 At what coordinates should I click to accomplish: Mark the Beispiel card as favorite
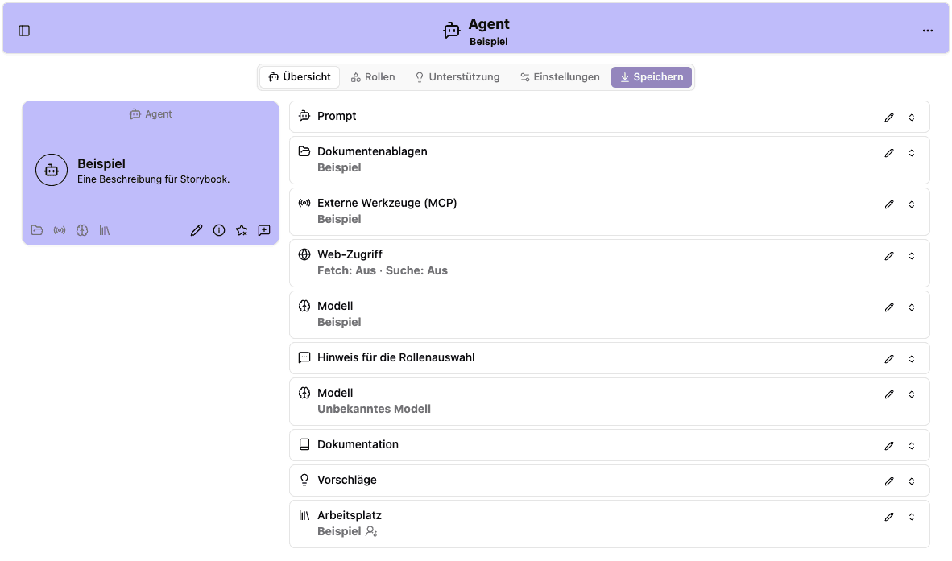click(242, 230)
